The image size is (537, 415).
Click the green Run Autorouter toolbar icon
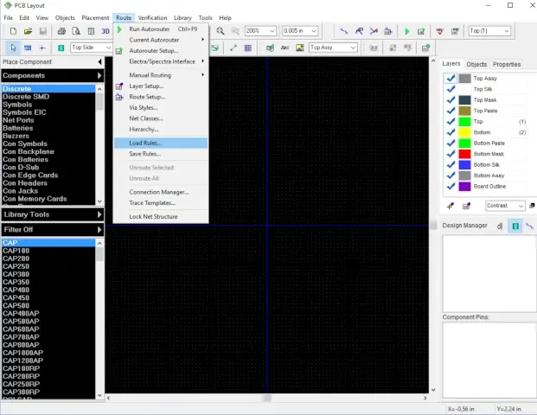[407, 31]
